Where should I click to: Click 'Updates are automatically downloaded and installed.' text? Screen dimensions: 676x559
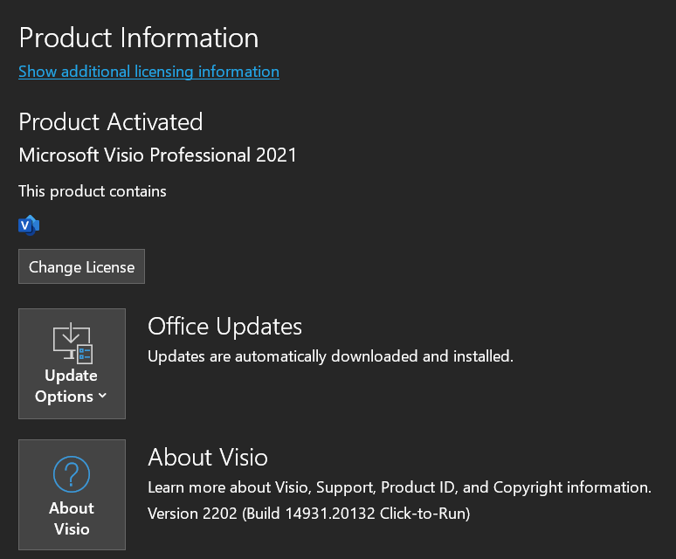pyautogui.click(x=331, y=356)
